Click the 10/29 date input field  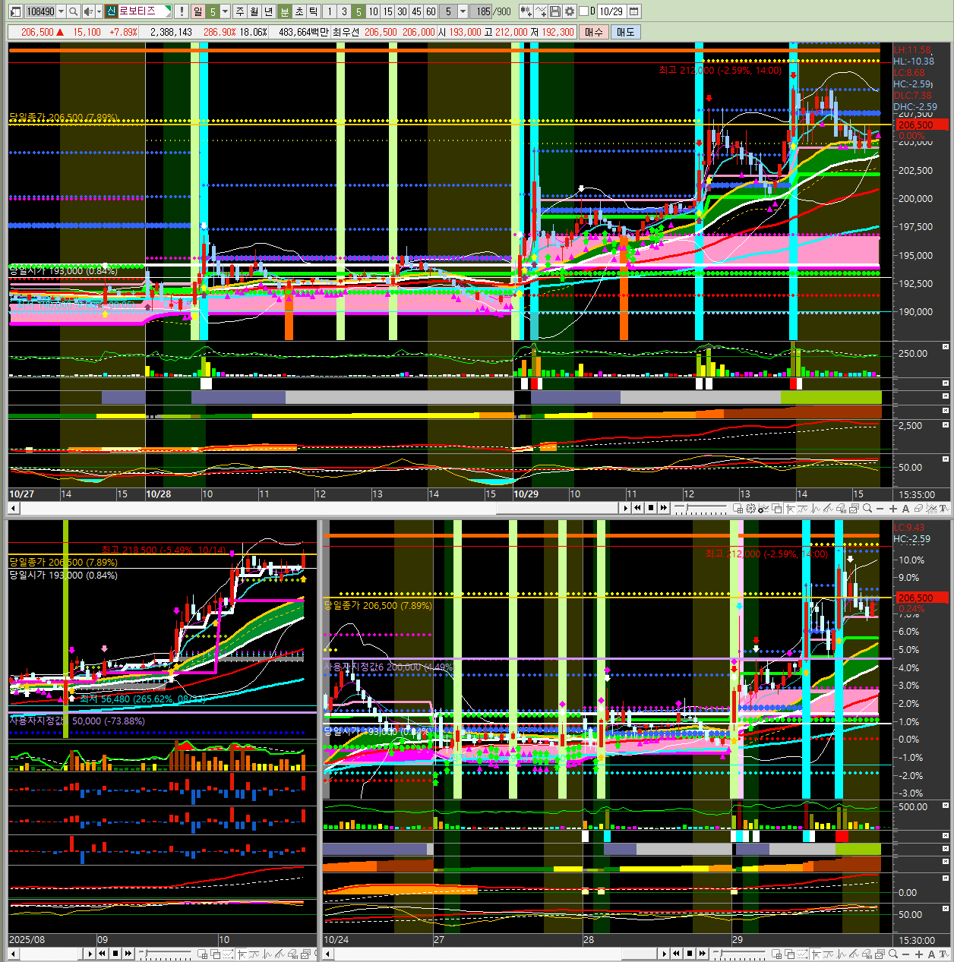[611, 11]
